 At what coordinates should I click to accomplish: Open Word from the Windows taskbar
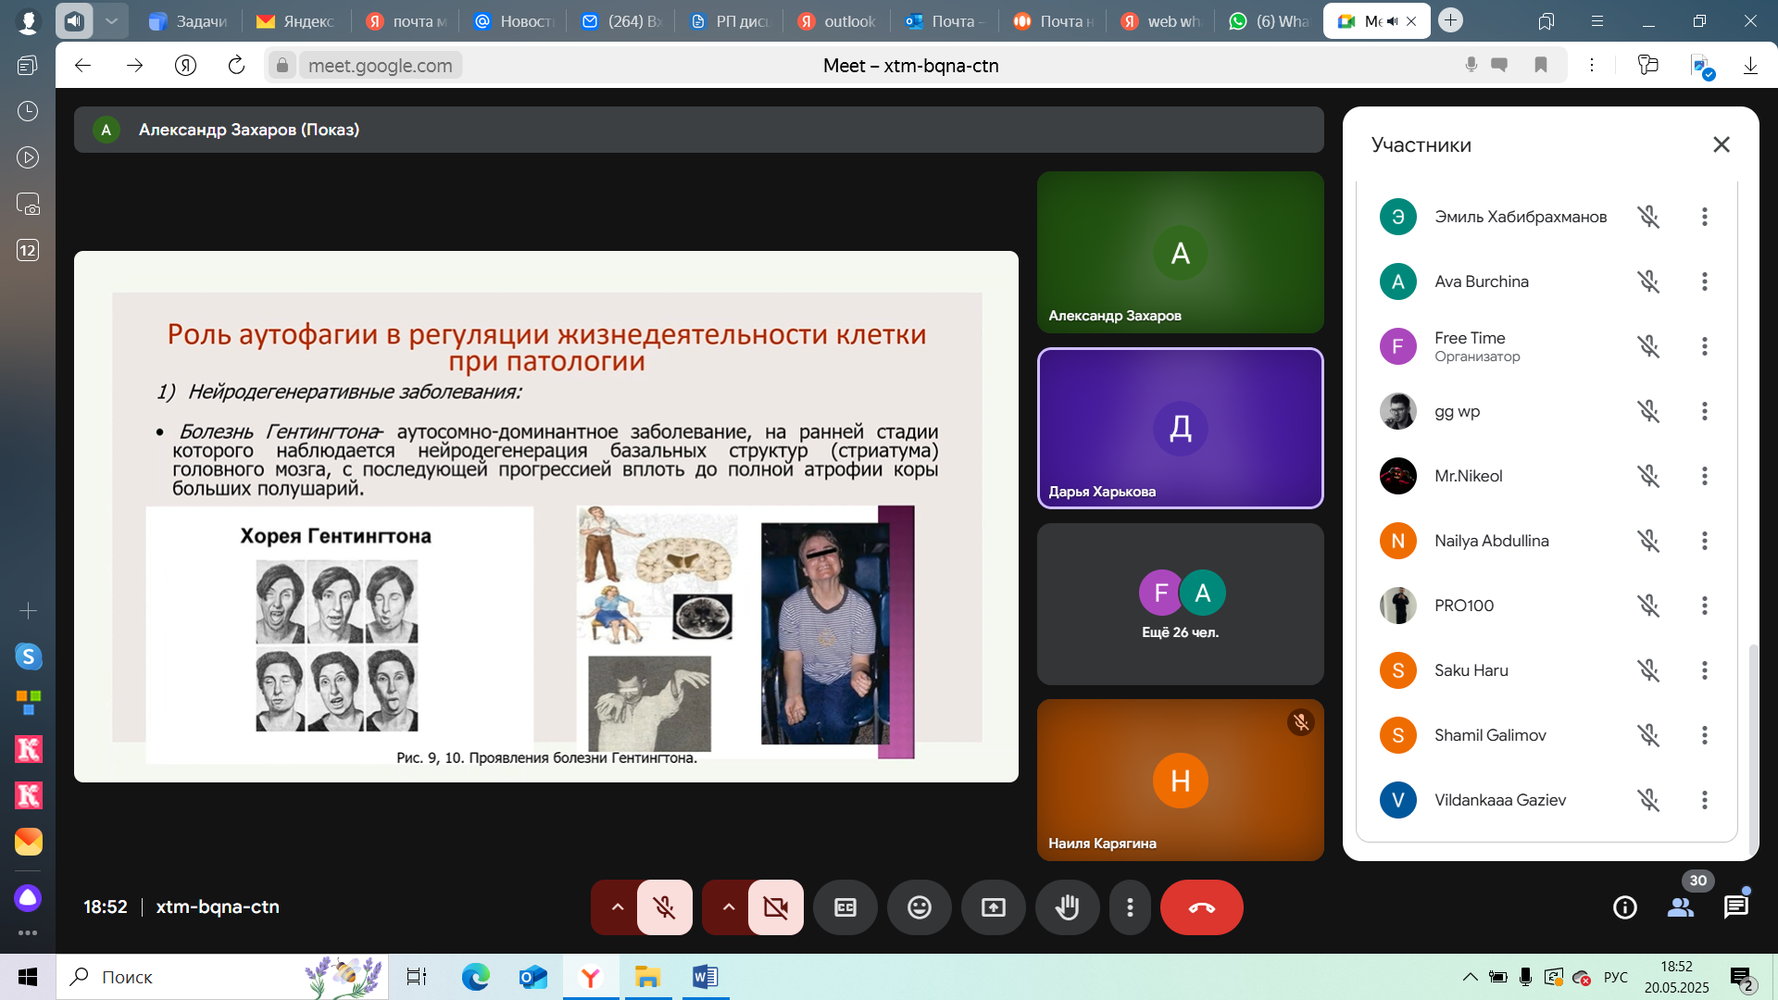705,977
